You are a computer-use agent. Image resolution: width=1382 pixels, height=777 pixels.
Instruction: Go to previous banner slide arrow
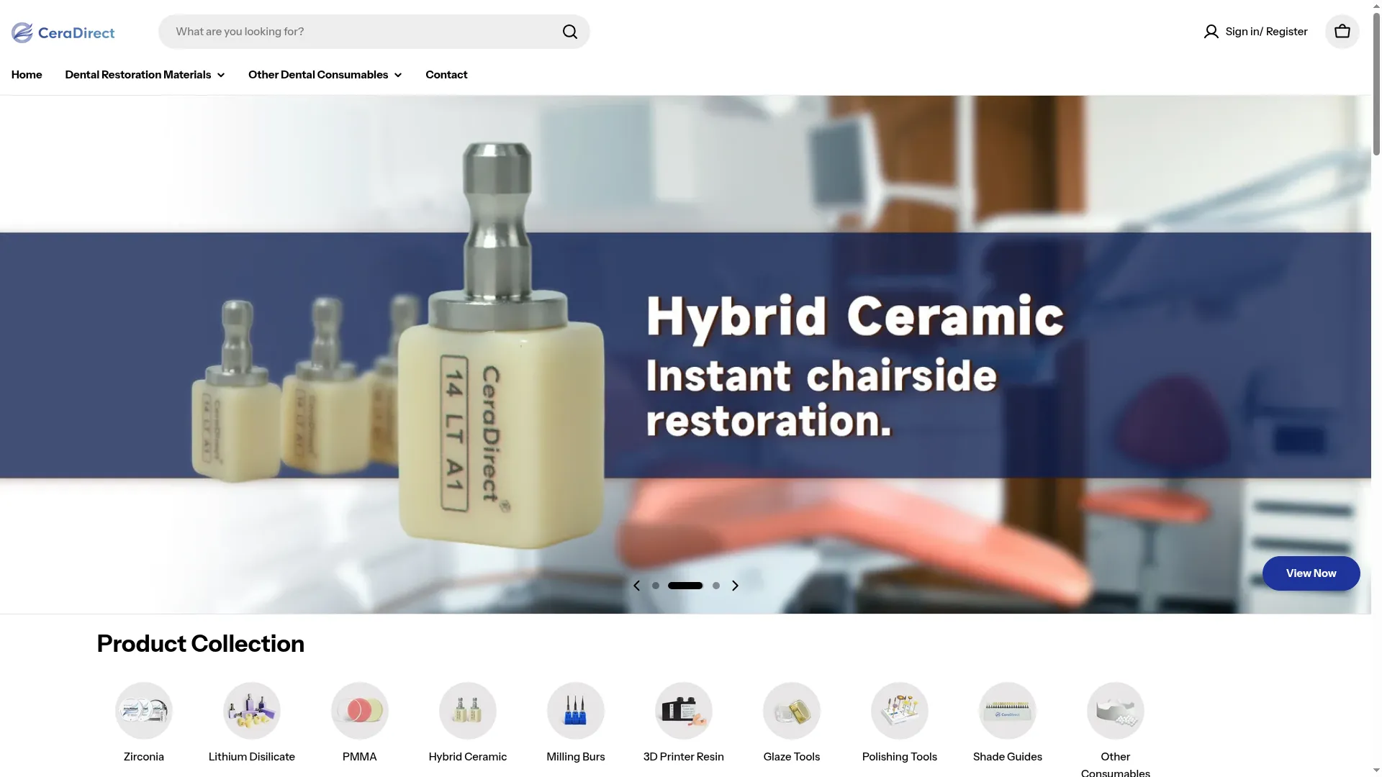[x=636, y=586]
